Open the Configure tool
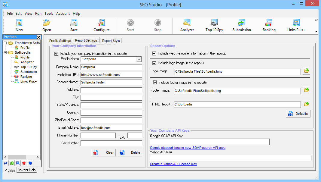Viewport: 321px width, 182px height. point(101,25)
